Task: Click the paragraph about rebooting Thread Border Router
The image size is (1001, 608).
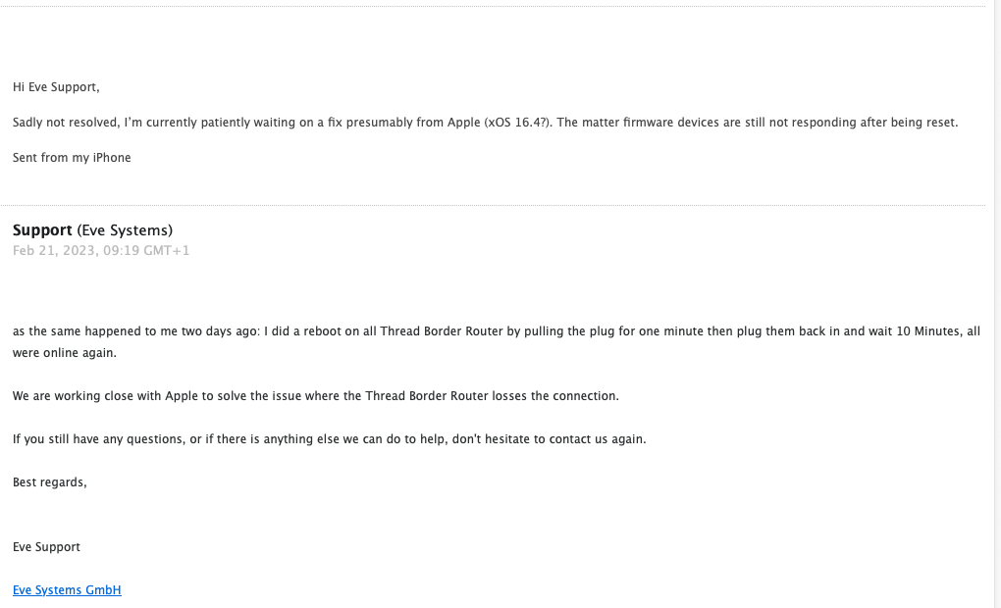Action: (496, 342)
